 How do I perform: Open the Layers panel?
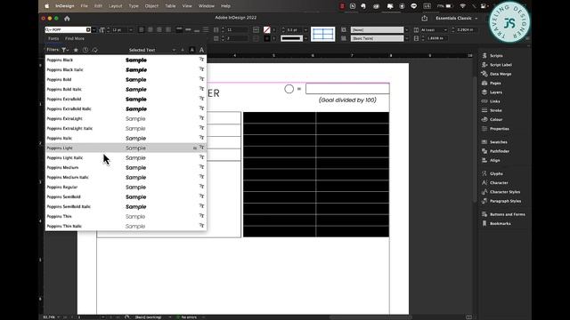tap(492, 92)
